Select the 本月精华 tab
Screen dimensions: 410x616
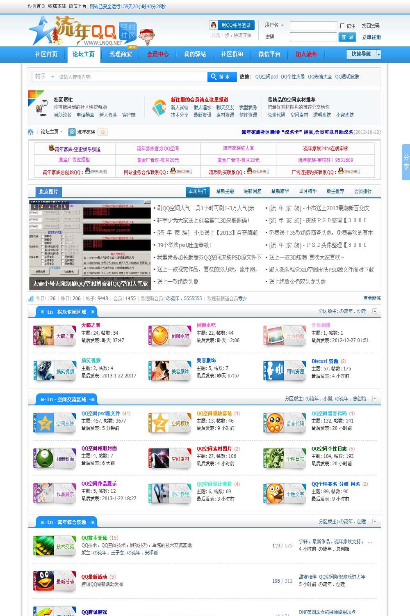308,191
